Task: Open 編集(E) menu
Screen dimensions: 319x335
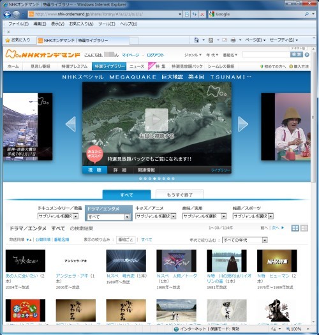Action: (x=40, y=24)
